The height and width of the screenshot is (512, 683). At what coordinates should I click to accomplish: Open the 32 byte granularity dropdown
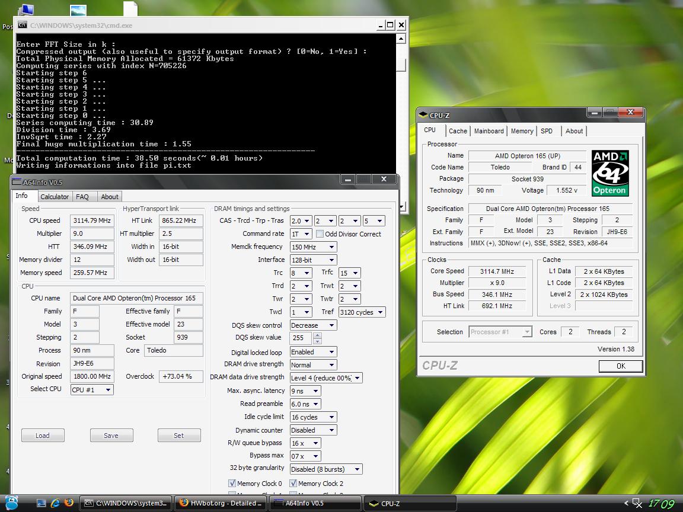click(x=326, y=469)
